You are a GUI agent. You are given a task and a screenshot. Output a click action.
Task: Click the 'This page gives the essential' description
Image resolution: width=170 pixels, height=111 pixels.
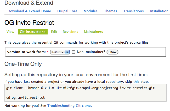click(x=77, y=42)
